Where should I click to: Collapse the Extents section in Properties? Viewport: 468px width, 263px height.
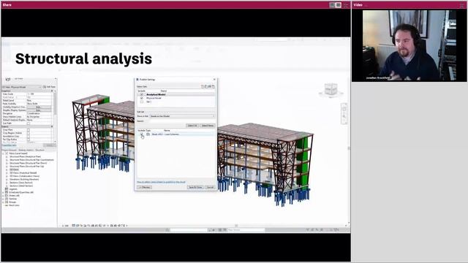[52, 126]
